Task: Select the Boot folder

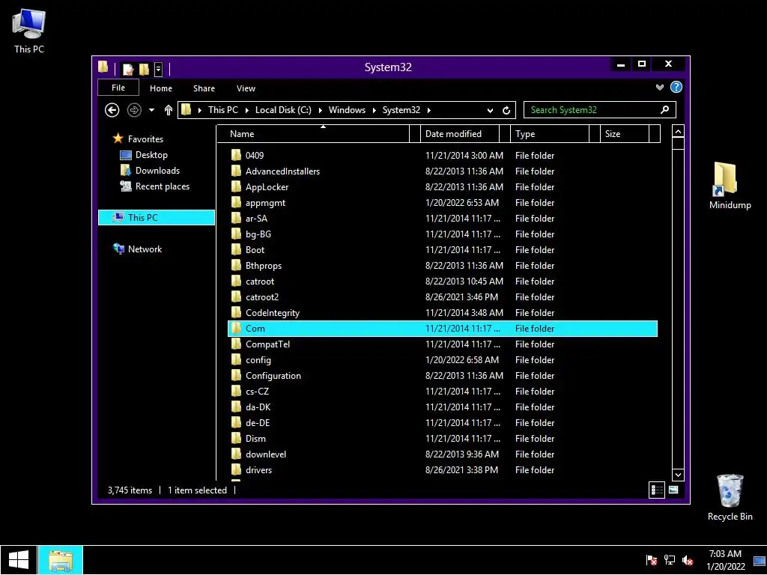Action: pyautogui.click(x=255, y=250)
